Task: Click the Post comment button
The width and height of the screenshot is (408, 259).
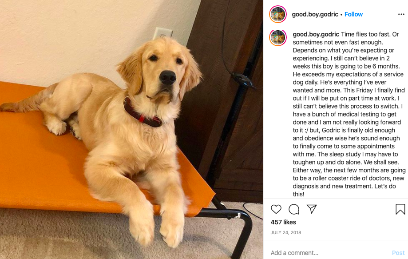Action: [x=398, y=253]
